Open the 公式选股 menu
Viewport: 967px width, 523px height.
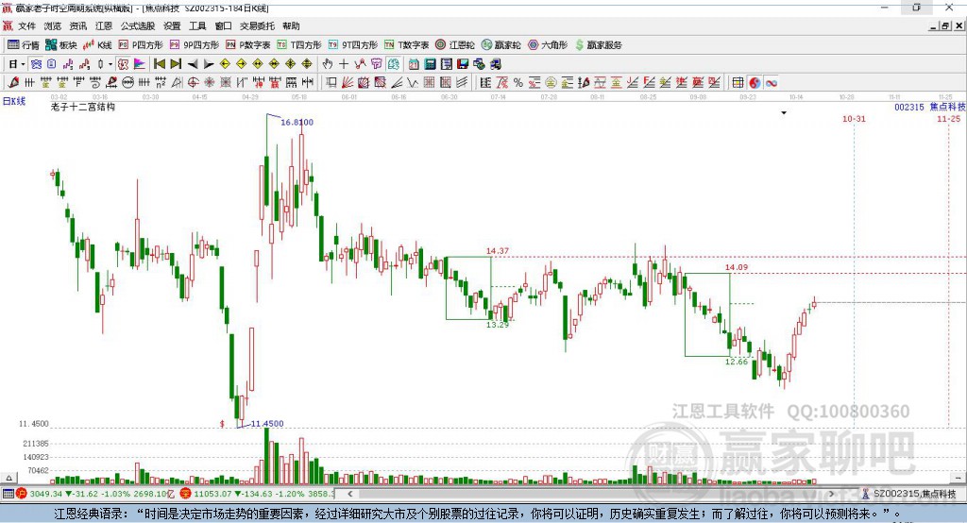(x=136, y=25)
